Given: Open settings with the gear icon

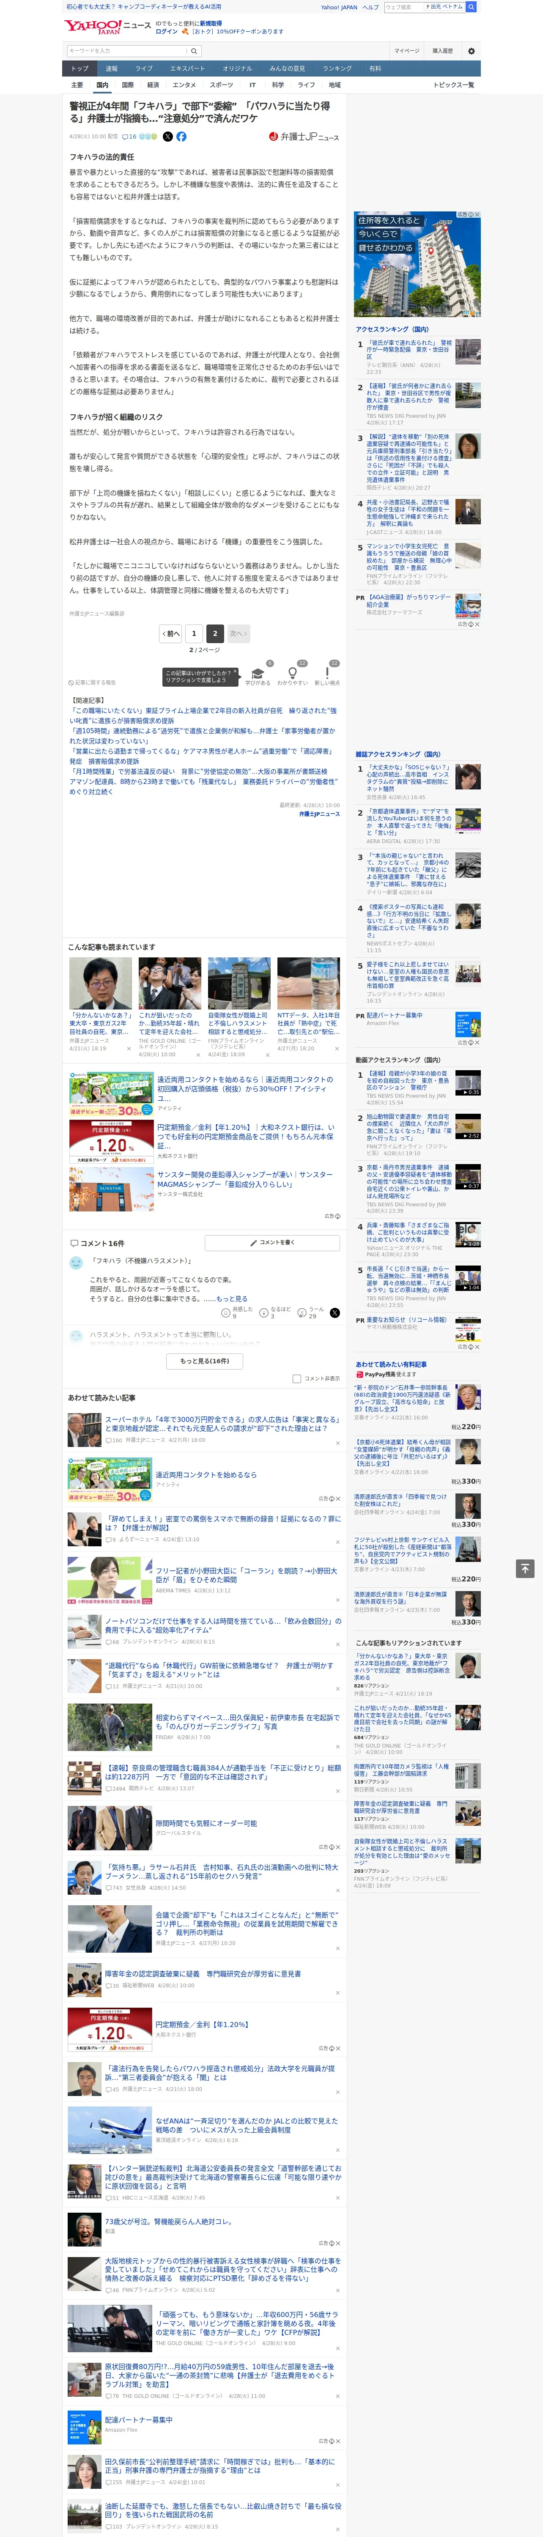Looking at the screenshot, I should [471, 51].
